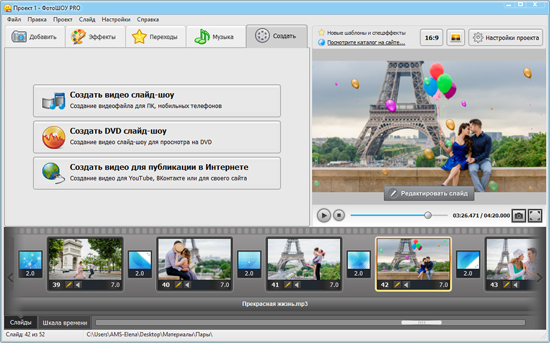Click the Слайд: 42 из 52 status text

point(25,335)
